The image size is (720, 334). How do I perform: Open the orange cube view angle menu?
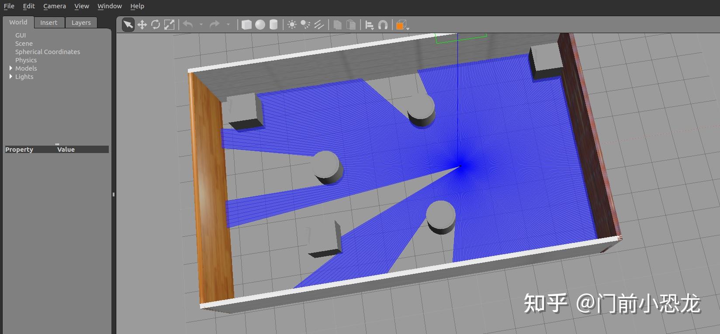402,25
